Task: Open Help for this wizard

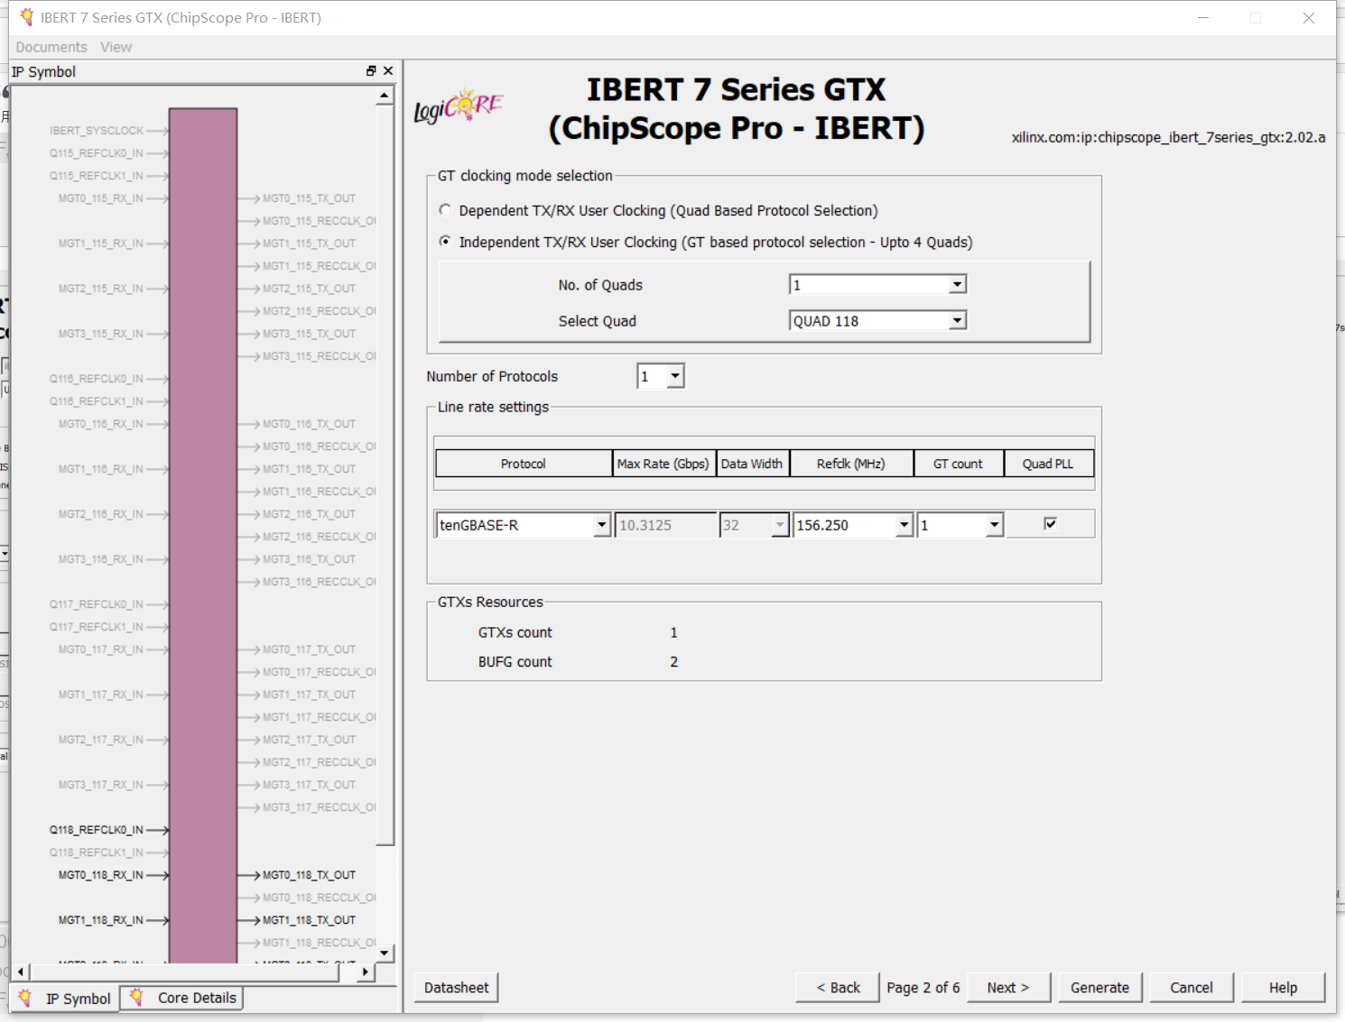Action: (x=1283, y=988)
